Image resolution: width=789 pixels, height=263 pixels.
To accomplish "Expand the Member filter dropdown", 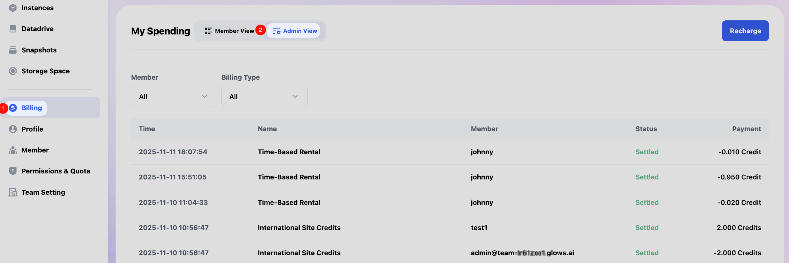I will tap(174, 96).
